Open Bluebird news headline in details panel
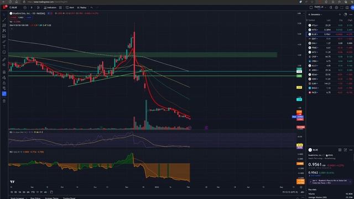Screen dimensions: 354x199 (x=330, y=182)
